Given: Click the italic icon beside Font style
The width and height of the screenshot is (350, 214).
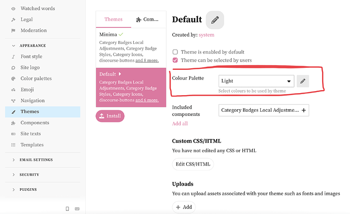Looking at the screenshot, I should [13, 57].
